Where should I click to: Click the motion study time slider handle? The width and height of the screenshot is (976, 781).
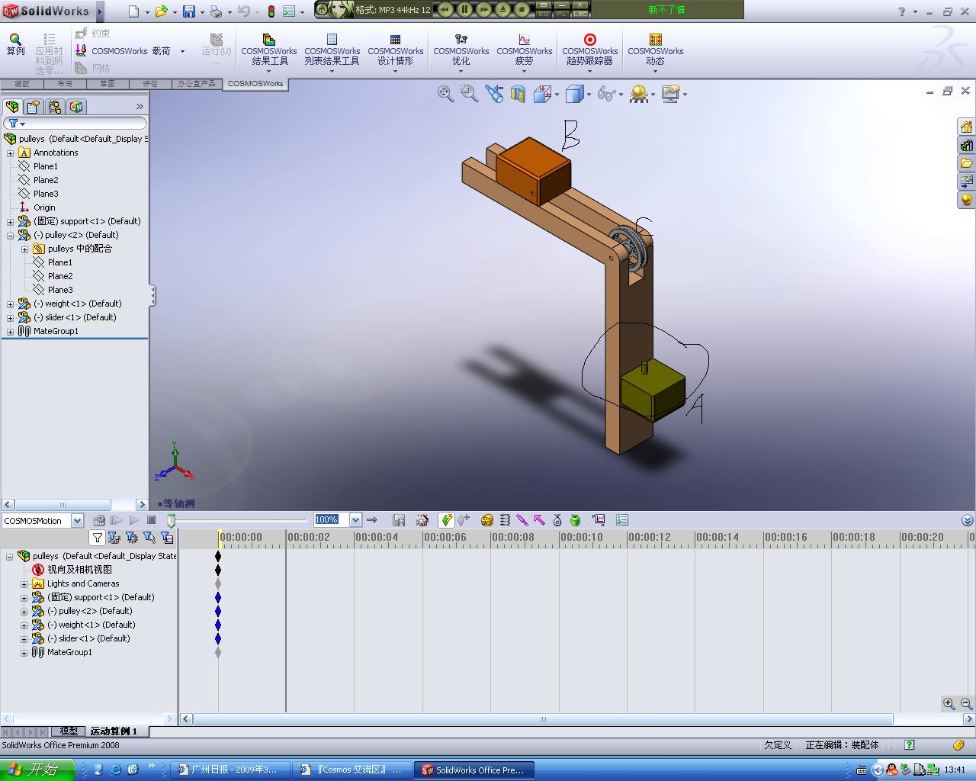[x=172, y=520]
